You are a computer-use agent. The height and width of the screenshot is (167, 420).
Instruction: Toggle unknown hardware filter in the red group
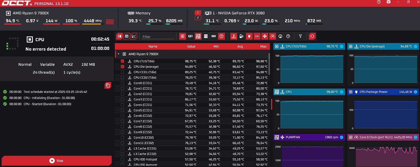[x=222, y=36]
